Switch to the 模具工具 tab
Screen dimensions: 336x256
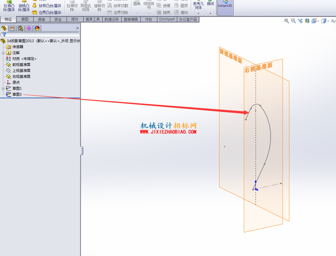[x=93, y=19]
